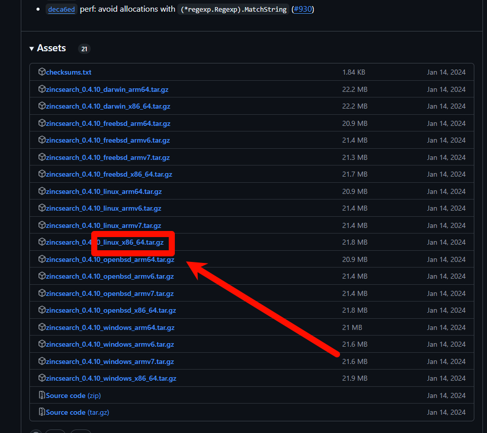This screenshot has height=433, width=487.
Task: Open commit link deca6ed
Action: 61,9
